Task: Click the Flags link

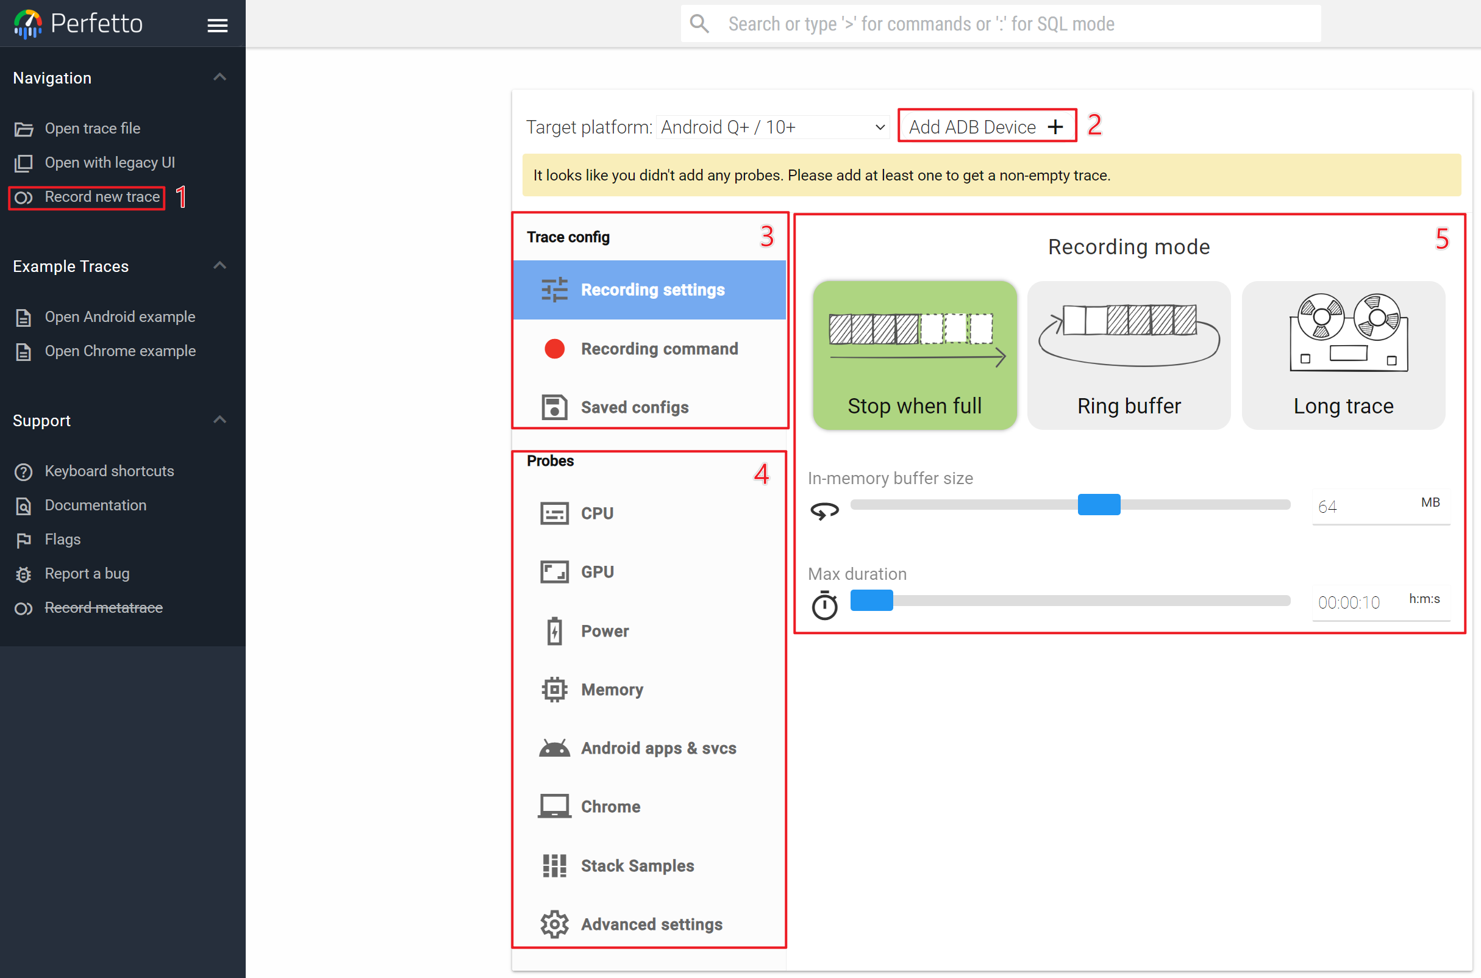Action: 62,540
